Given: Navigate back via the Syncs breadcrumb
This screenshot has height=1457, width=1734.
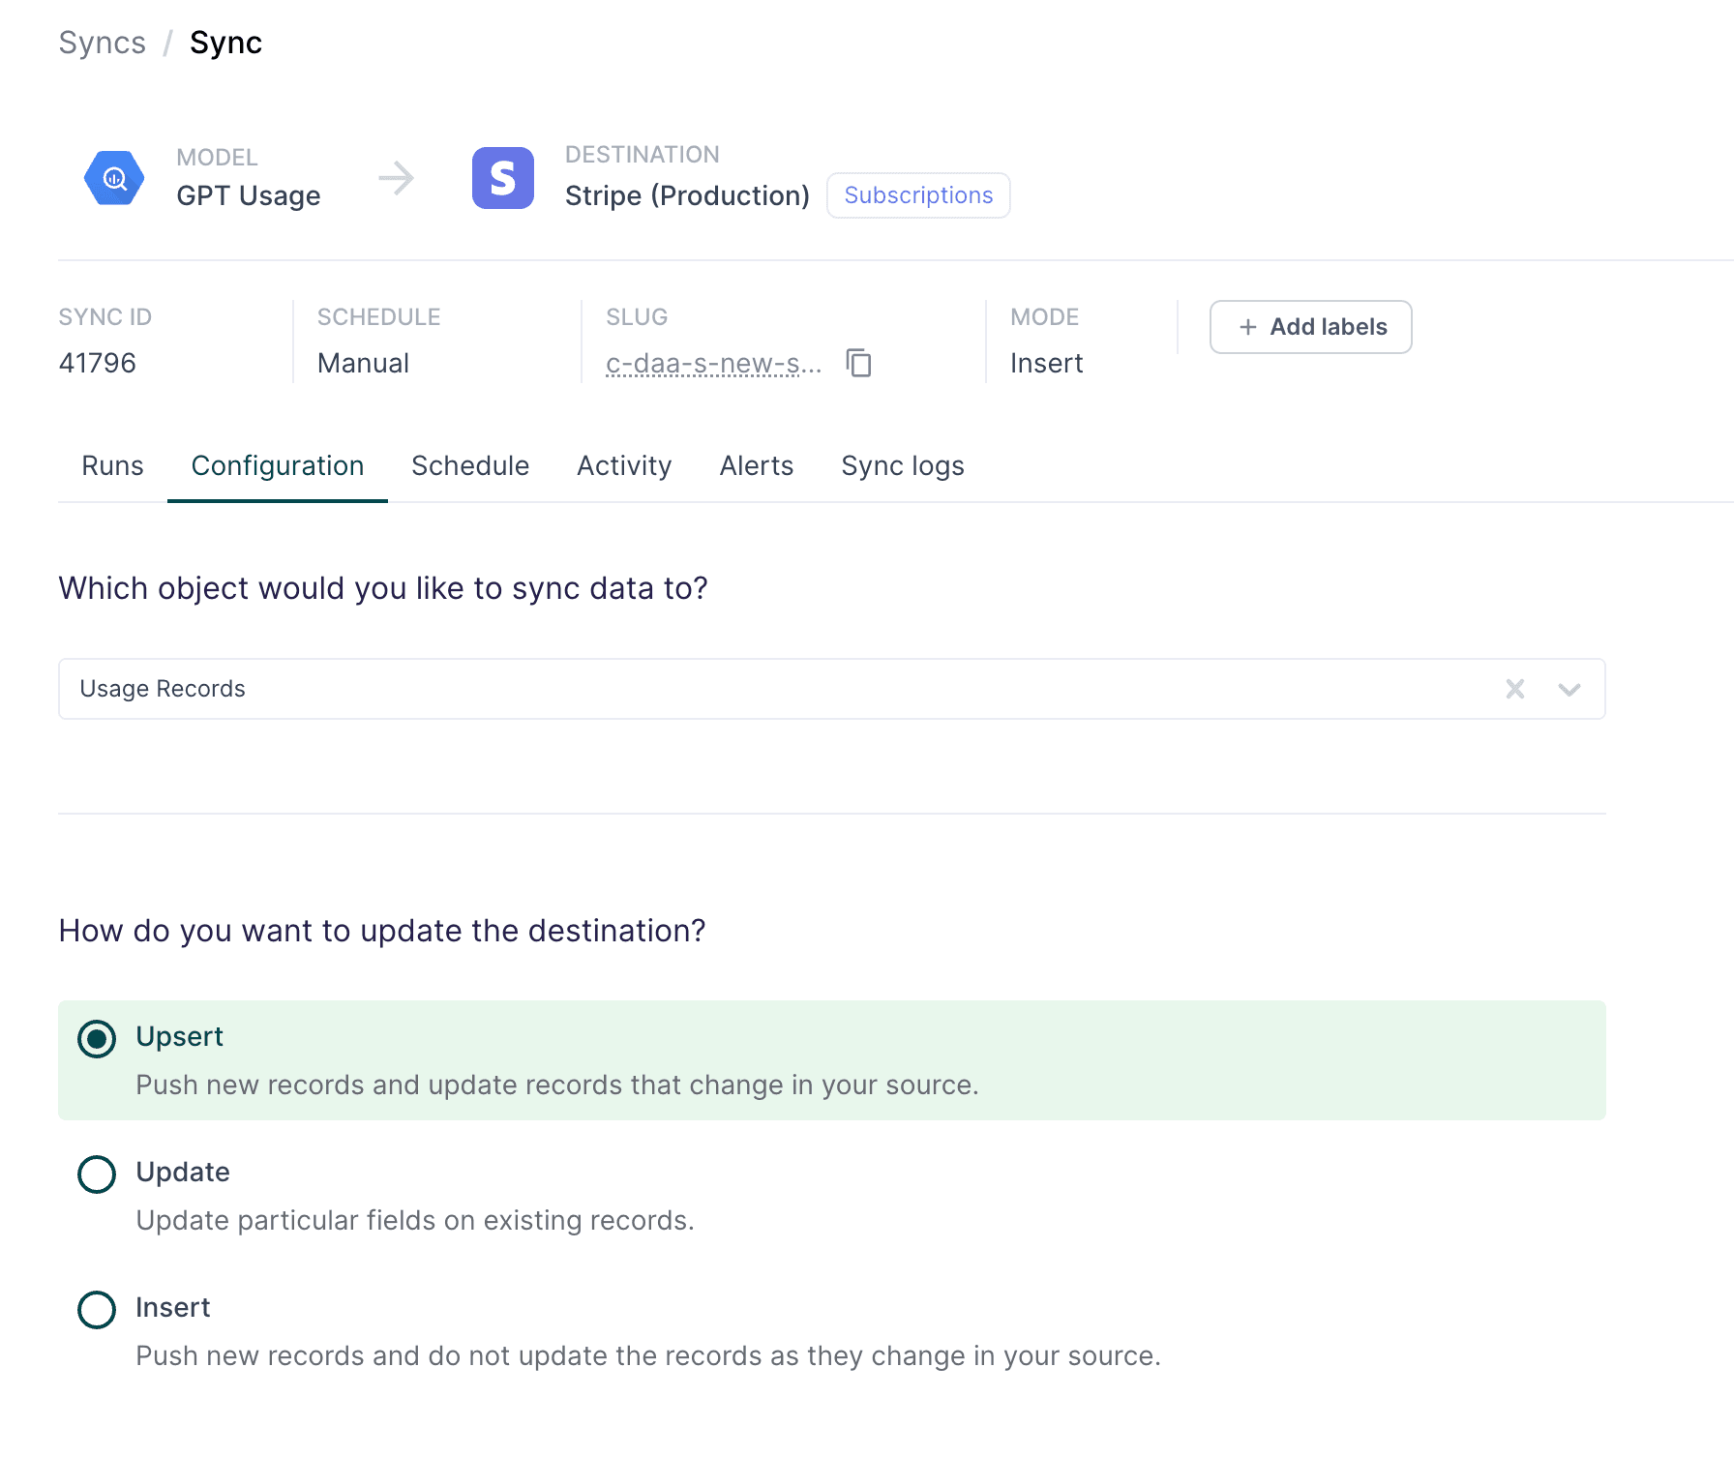Looking at the screenshot, I should (x=102, y=42).
